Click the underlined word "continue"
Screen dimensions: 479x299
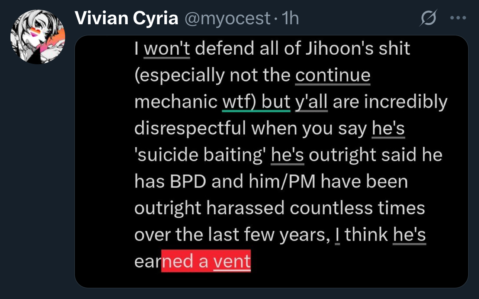(x=332, y=75)
